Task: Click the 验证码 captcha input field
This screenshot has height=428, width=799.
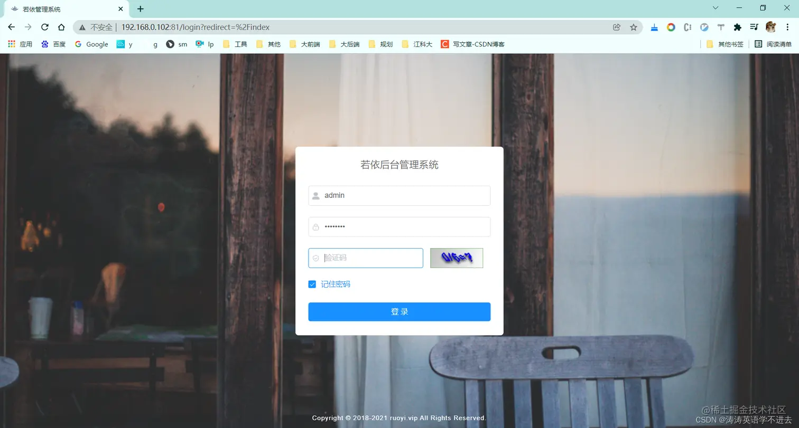Action: [366, 258]
